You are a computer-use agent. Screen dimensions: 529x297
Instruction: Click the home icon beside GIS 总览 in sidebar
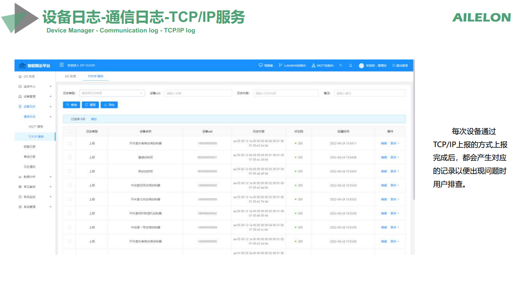pos(20,76)
